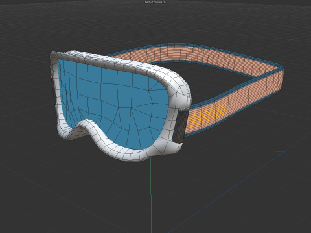311x233 pixels.
Task: Select the yellow striped logo on strap
Action: [x=209, y=114]
